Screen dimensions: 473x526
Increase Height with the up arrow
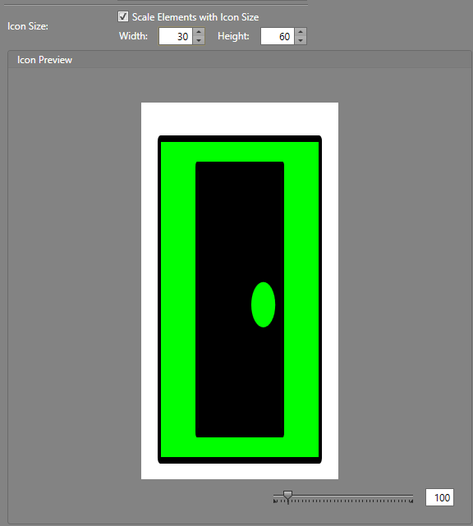tap(301, 32)
